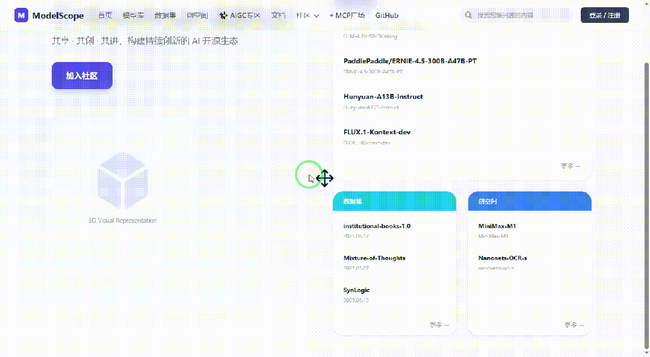Open 数据集 in the top navigation bar
Screen dimensions: 650x357
pyautogui.click(x=165, y=15)
